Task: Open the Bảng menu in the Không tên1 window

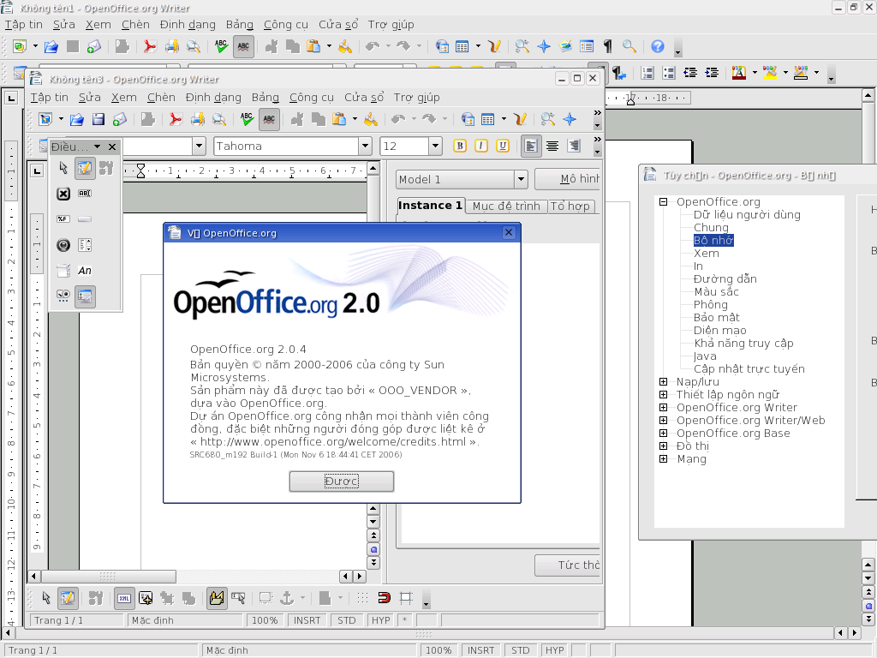Action: [240, 25]
